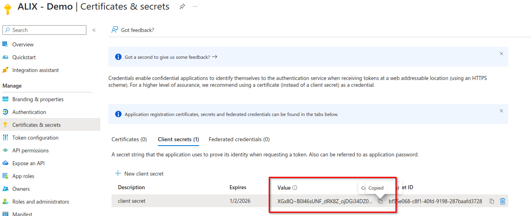
Task: Collapse the left navigation sidebar
Action: [x=94, y=30]
